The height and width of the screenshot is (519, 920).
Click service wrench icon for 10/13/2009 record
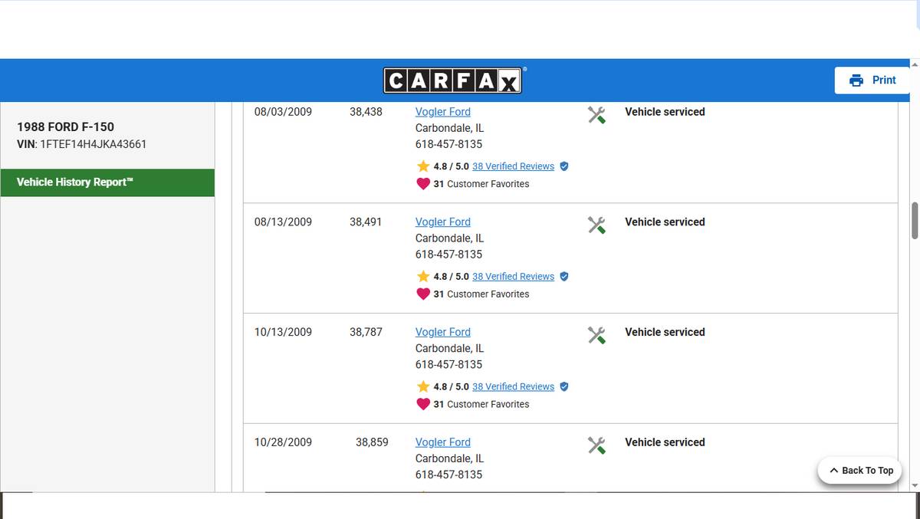pyautogui.click(x=596, y=335)
